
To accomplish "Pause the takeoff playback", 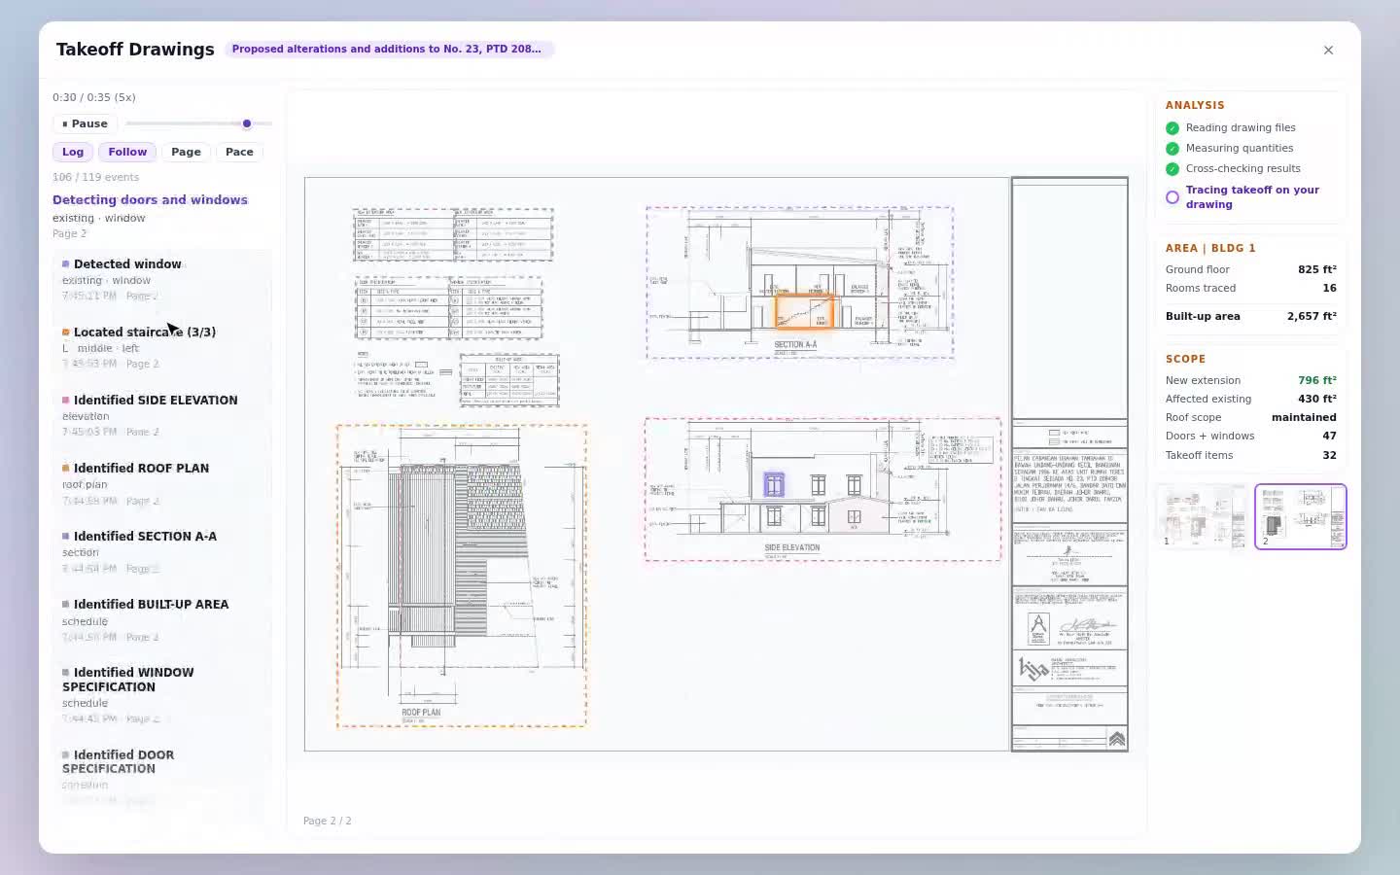I will pyautogui.click(x=86, y=123).
